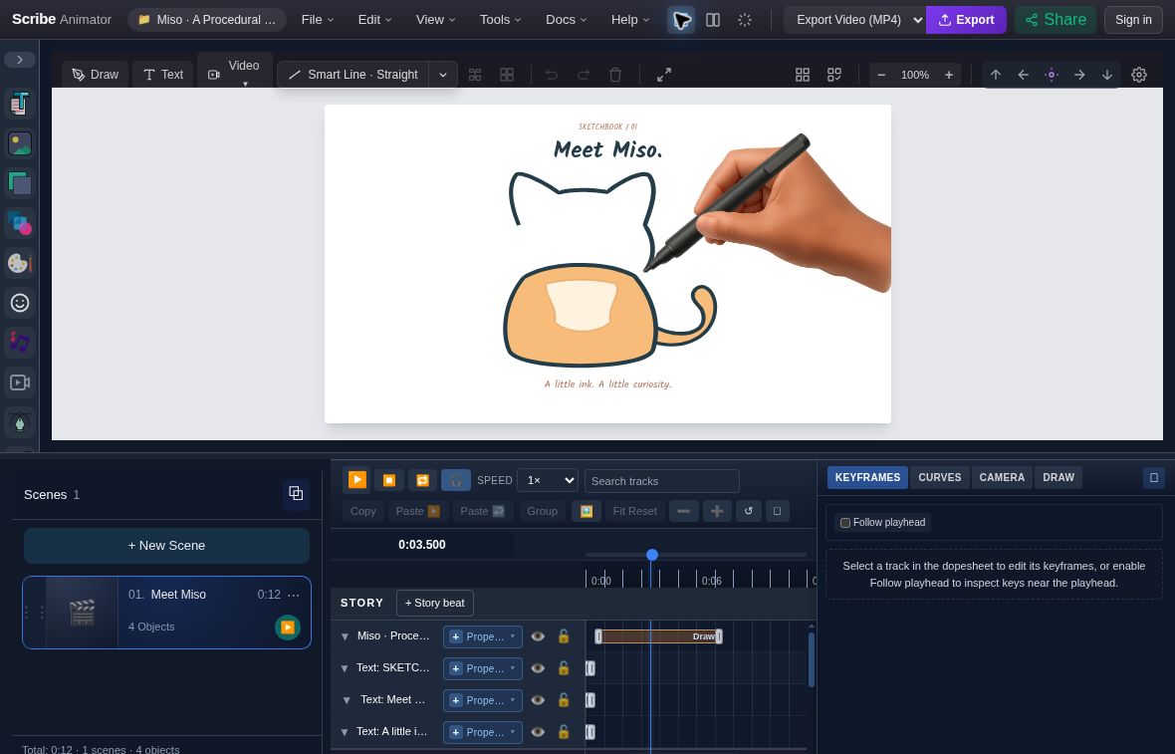Collapse the Text: SKETC... track
1175x754 pixels.
345,668
